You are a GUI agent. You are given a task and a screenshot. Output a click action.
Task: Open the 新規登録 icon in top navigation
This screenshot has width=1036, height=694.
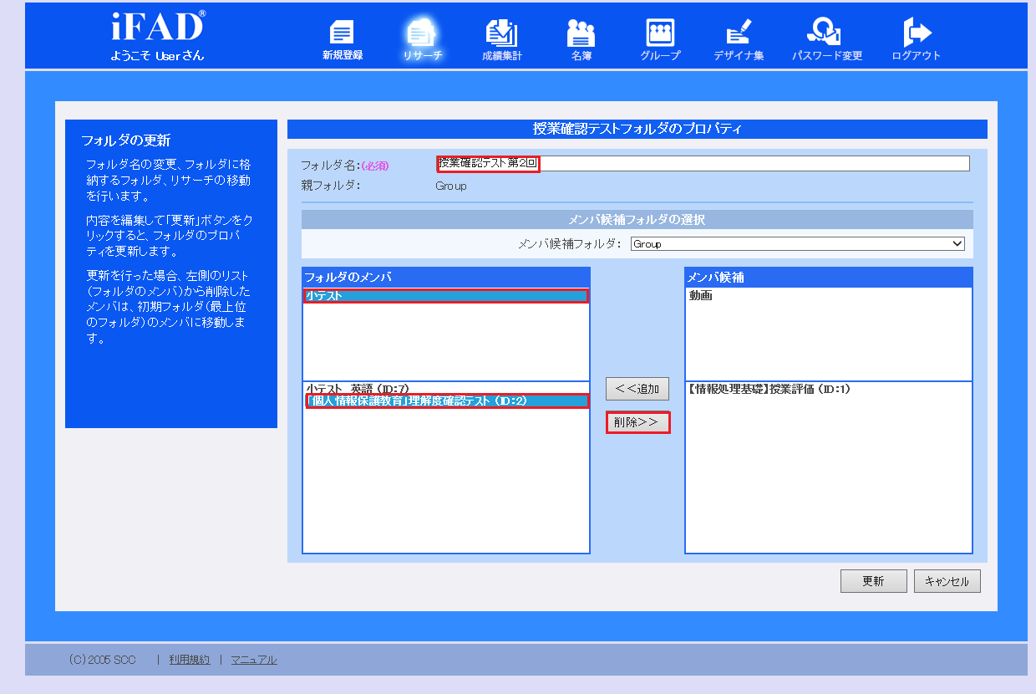[x=342, y=40]
